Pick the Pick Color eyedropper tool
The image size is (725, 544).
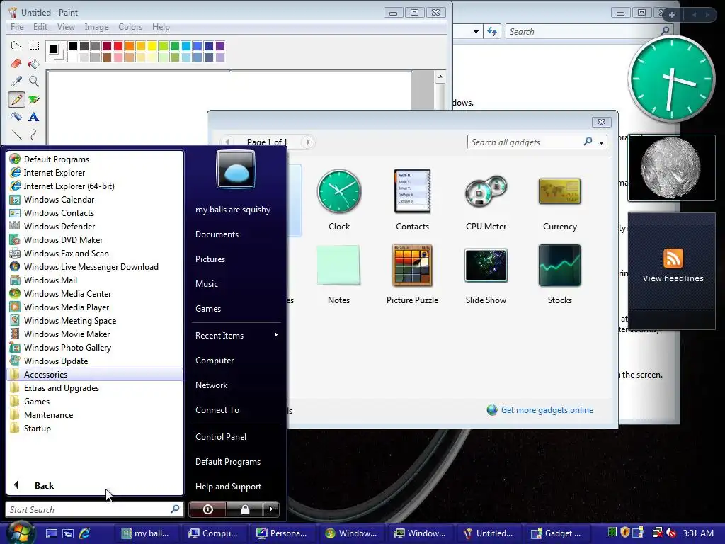pos(16,81)
